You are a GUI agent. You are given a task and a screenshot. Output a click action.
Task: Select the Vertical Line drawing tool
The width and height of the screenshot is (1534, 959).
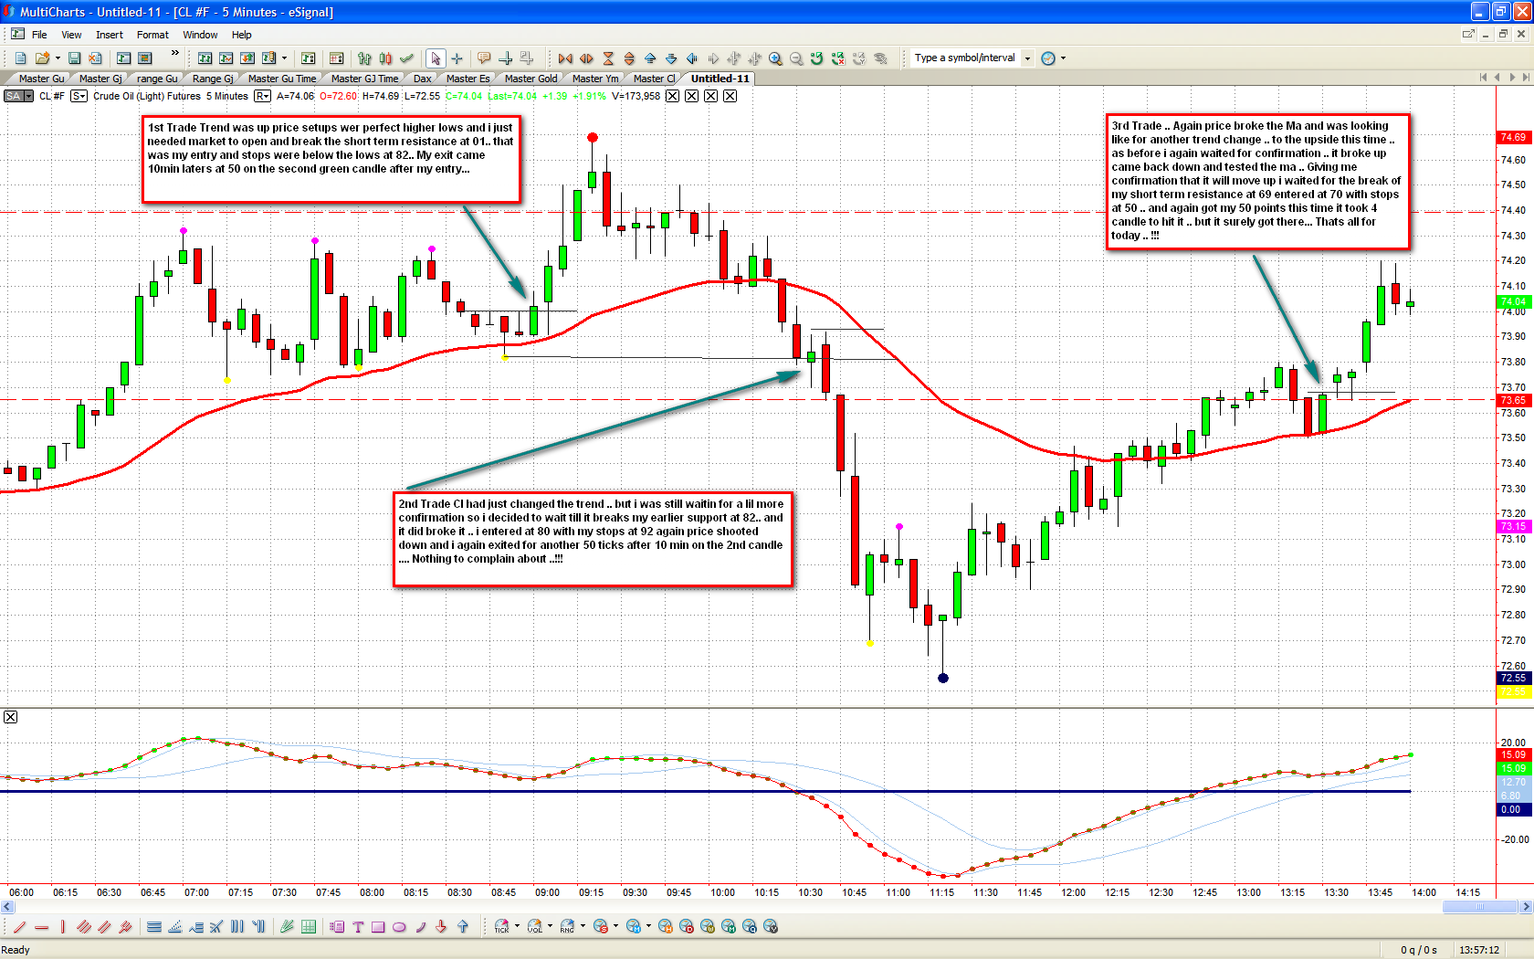(62, 927)
